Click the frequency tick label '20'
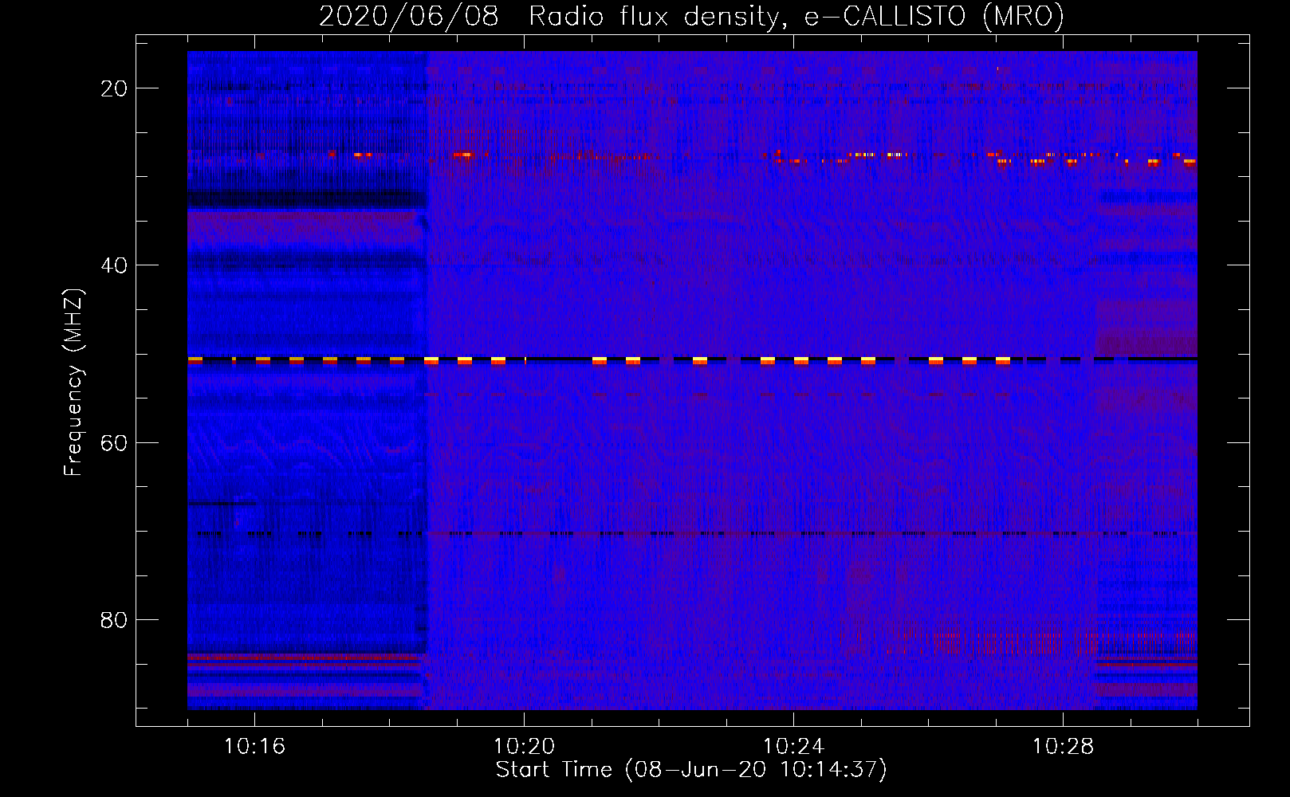Screen dimensions: 1290x797 (x=115, y=88)
